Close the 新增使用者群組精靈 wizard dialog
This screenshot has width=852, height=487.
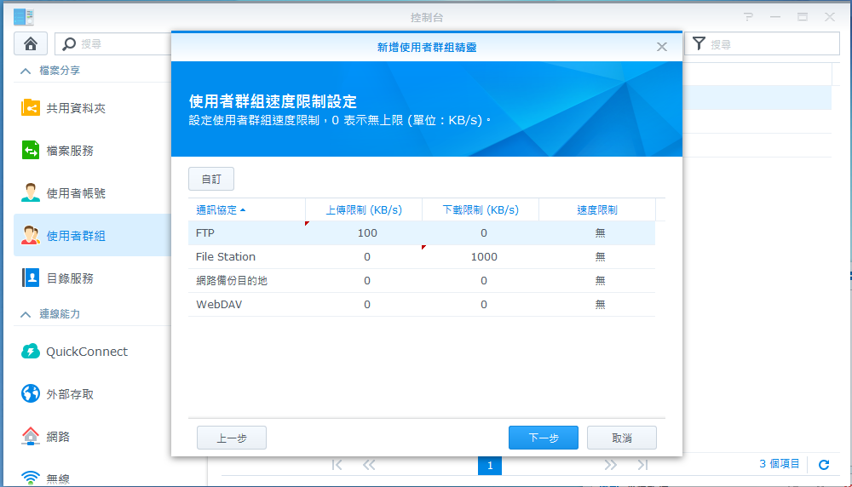coord(661,47)
